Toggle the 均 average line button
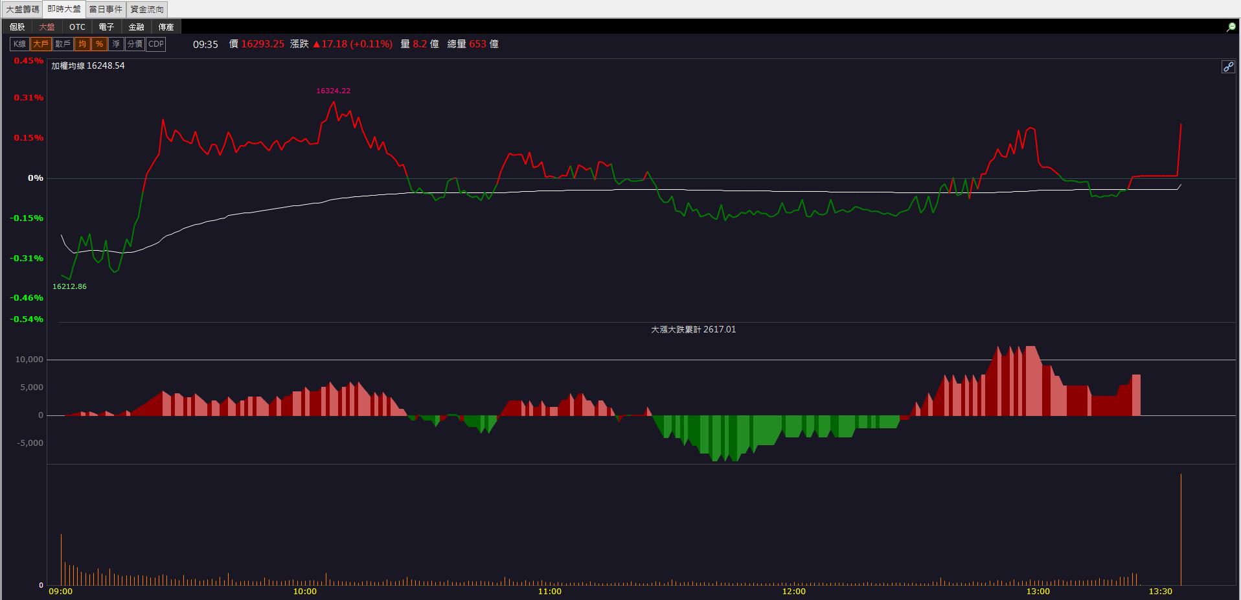This screenshot has width=1241, height=600. click(82, 44)
